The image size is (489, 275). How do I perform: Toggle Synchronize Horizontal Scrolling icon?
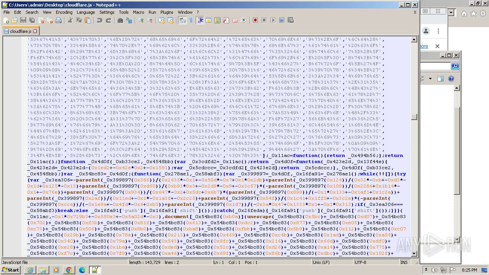[170, 20]
